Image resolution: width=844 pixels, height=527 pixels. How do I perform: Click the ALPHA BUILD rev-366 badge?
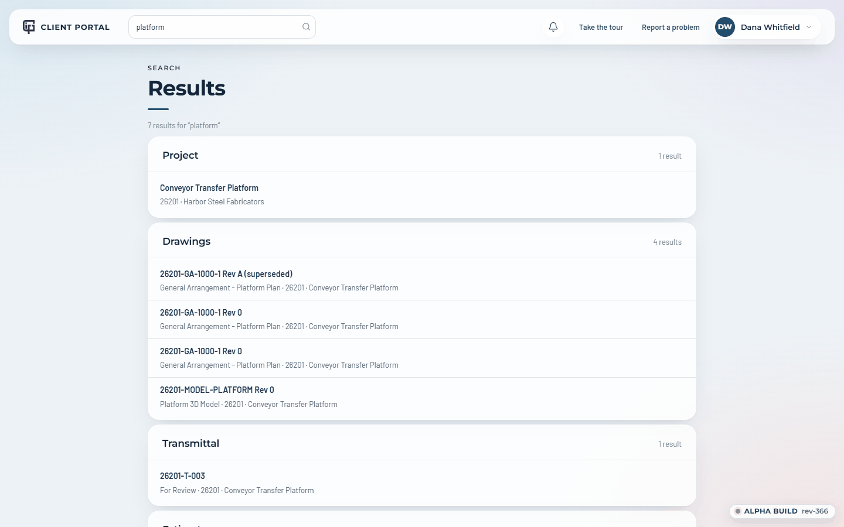(x=782, y=511)
